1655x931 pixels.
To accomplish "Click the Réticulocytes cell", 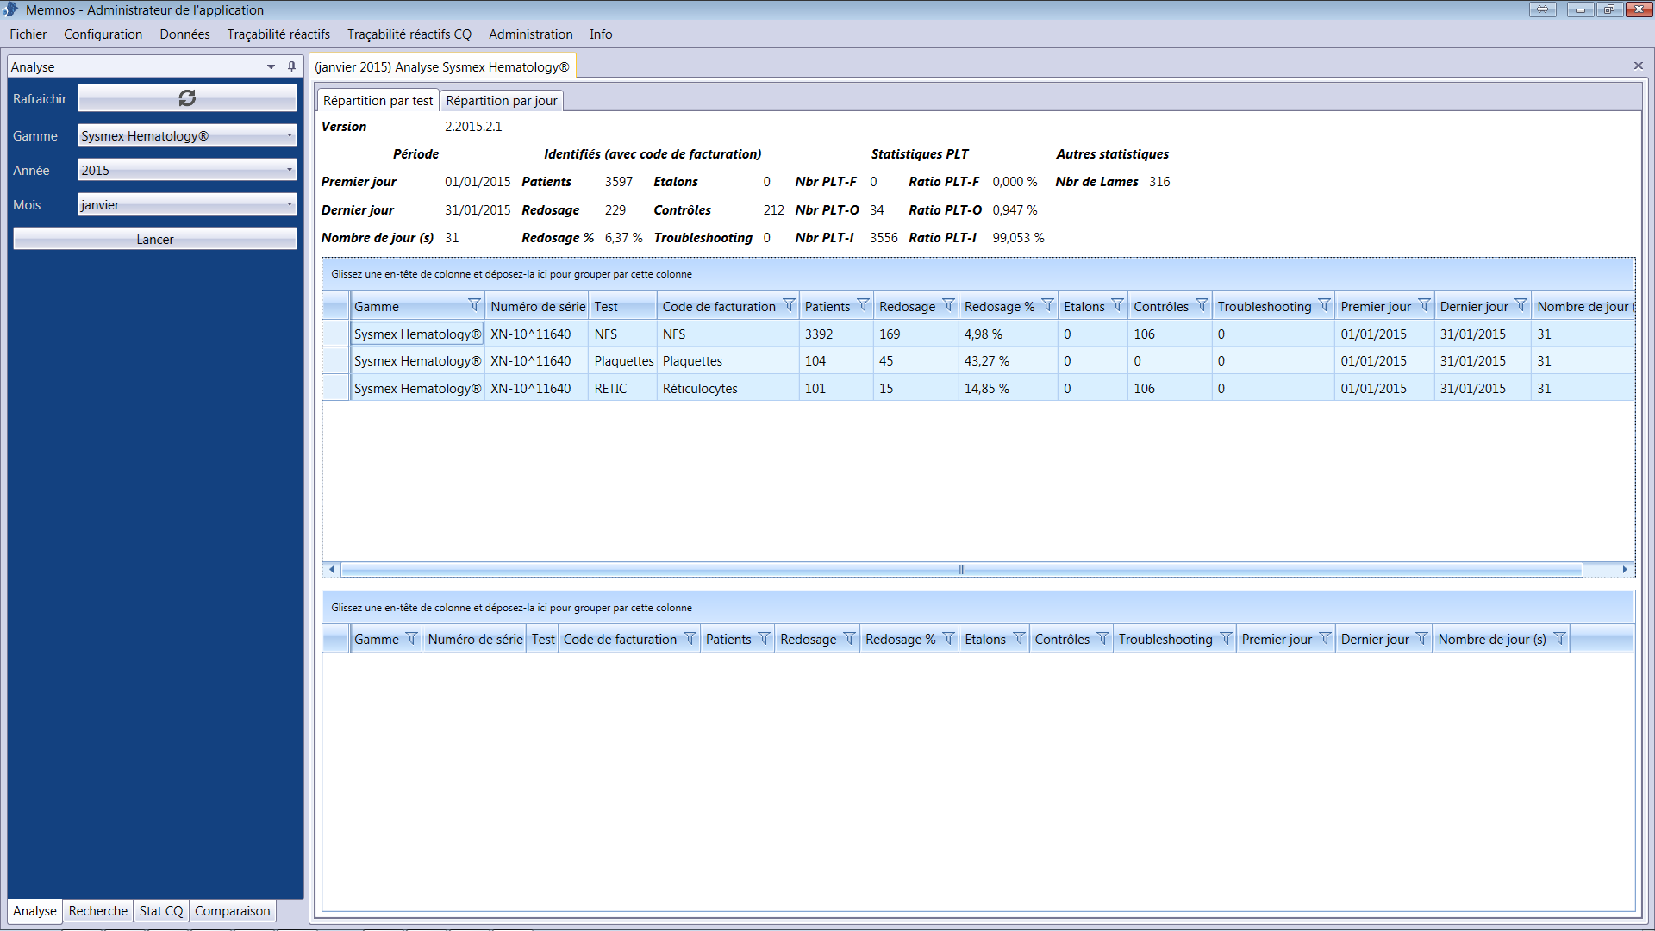I will point(728,388).
